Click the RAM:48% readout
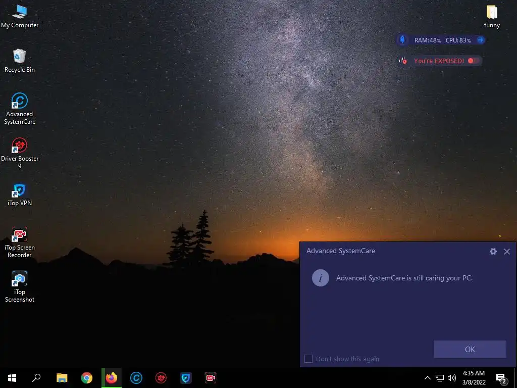This screenshot has width=517, height=388. pyautogui.click(x=428, y=40)
